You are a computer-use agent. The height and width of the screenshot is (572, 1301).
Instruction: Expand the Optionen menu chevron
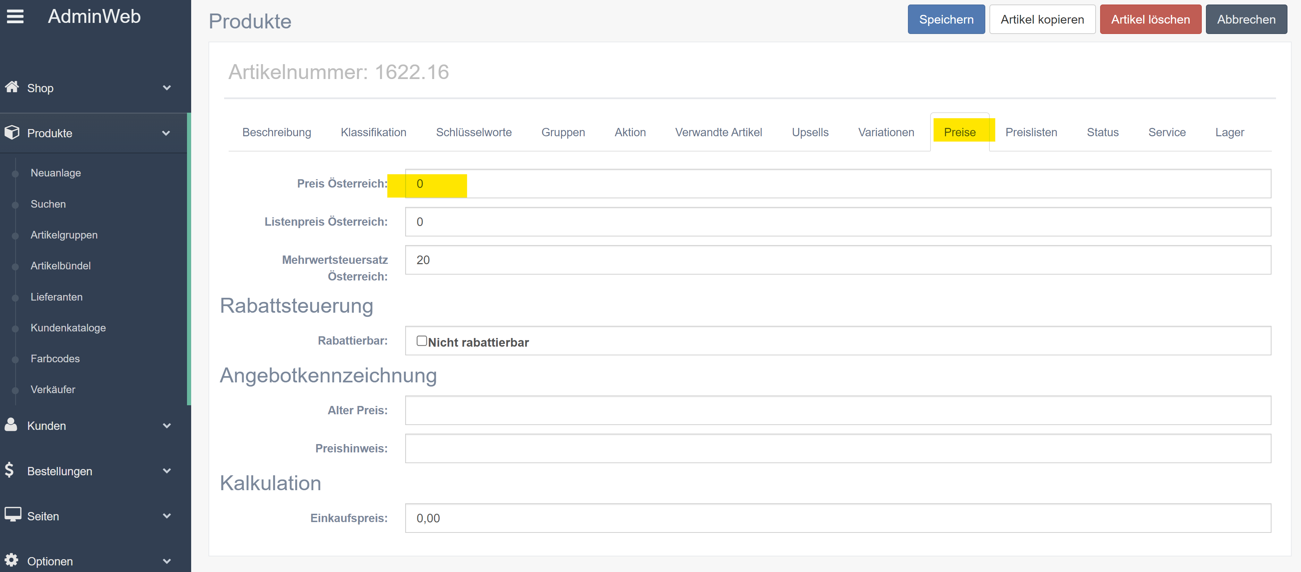coord(167,561)
